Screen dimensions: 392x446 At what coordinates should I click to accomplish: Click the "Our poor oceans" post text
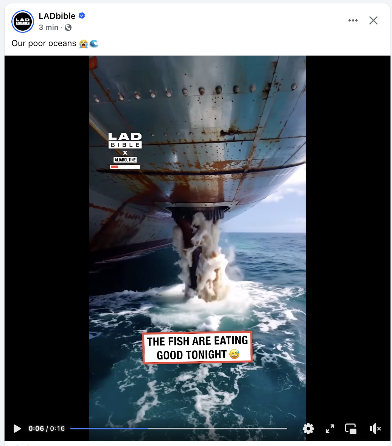[x=44, y=43]
